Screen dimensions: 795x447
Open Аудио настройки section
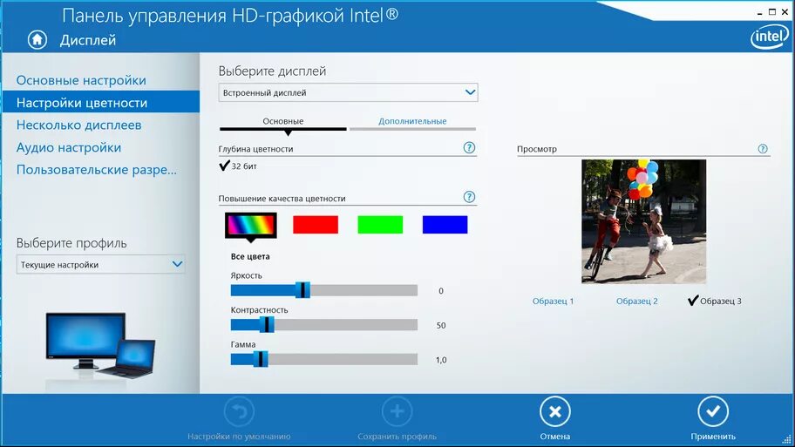(x=69, y=147)
